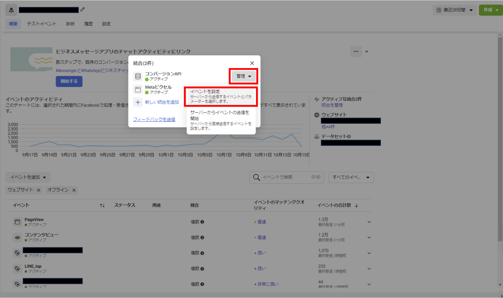Select イベントを設定 menu option
The height and width of the screenshot is (298, 503).
[221, 96]
